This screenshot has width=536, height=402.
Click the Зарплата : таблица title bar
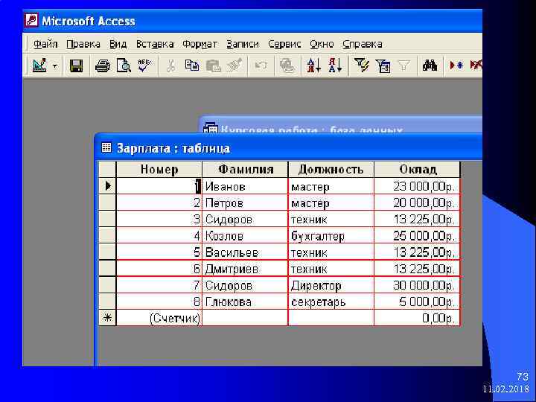[288, 147]
